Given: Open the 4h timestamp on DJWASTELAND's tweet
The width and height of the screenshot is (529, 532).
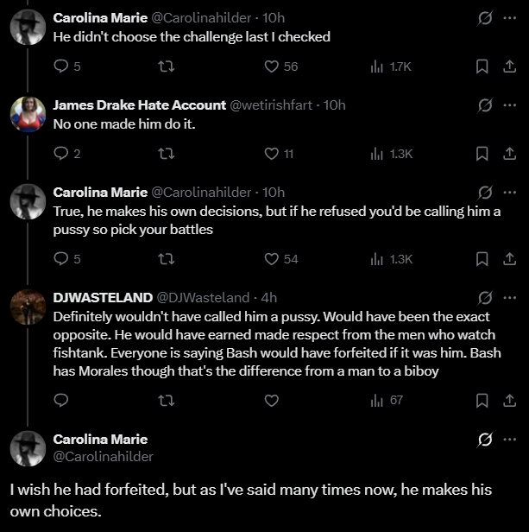Looking at the screenshot, I should (268, 297).
